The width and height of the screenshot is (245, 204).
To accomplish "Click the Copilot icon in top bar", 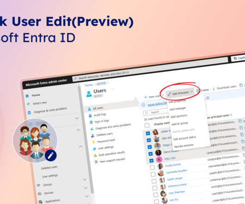I will click(235, 59).
